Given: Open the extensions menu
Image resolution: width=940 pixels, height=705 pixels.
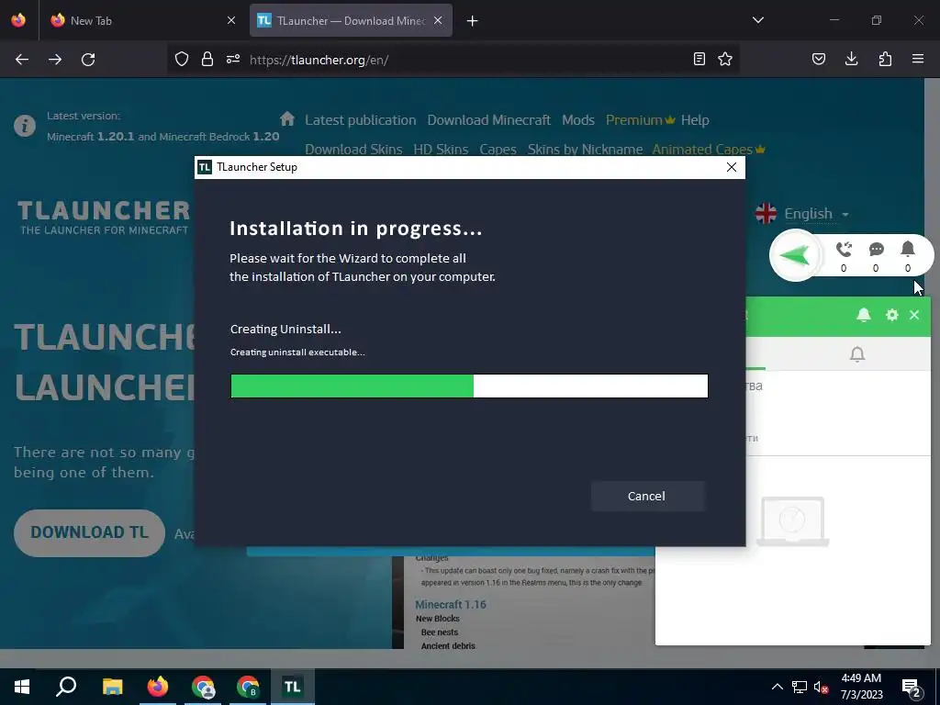Looking at the screenshot, I should tap(885, 59).
